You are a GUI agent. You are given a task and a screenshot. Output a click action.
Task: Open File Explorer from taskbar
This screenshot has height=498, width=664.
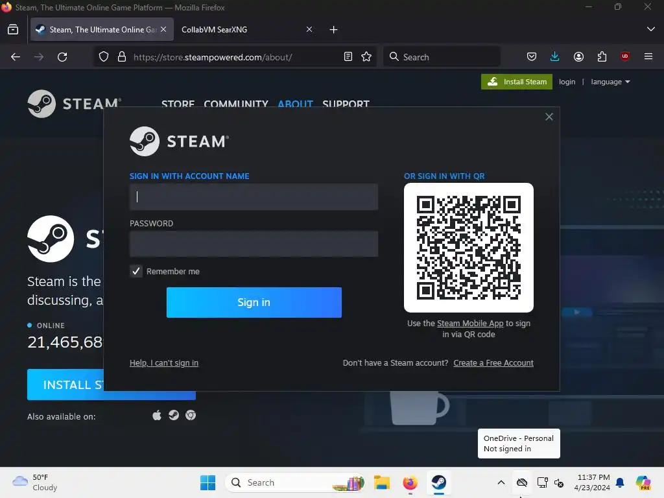pos(381,482)
